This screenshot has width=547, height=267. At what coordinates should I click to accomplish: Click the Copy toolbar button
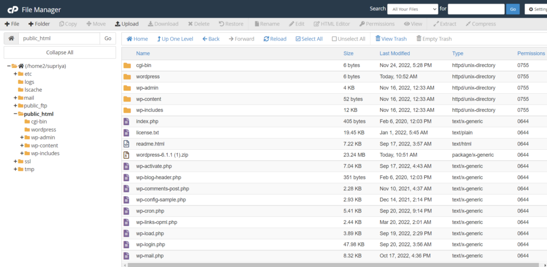(x=68, y=24)
